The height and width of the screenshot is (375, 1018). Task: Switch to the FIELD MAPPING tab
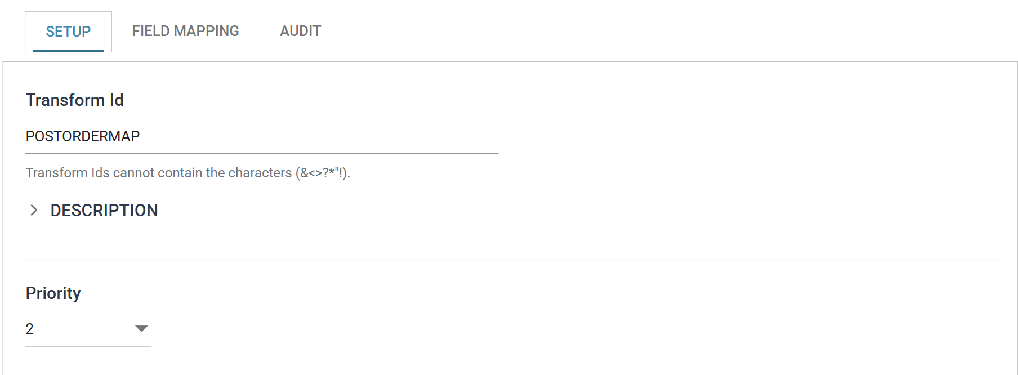pyautogui.click(x=185, y=31)
